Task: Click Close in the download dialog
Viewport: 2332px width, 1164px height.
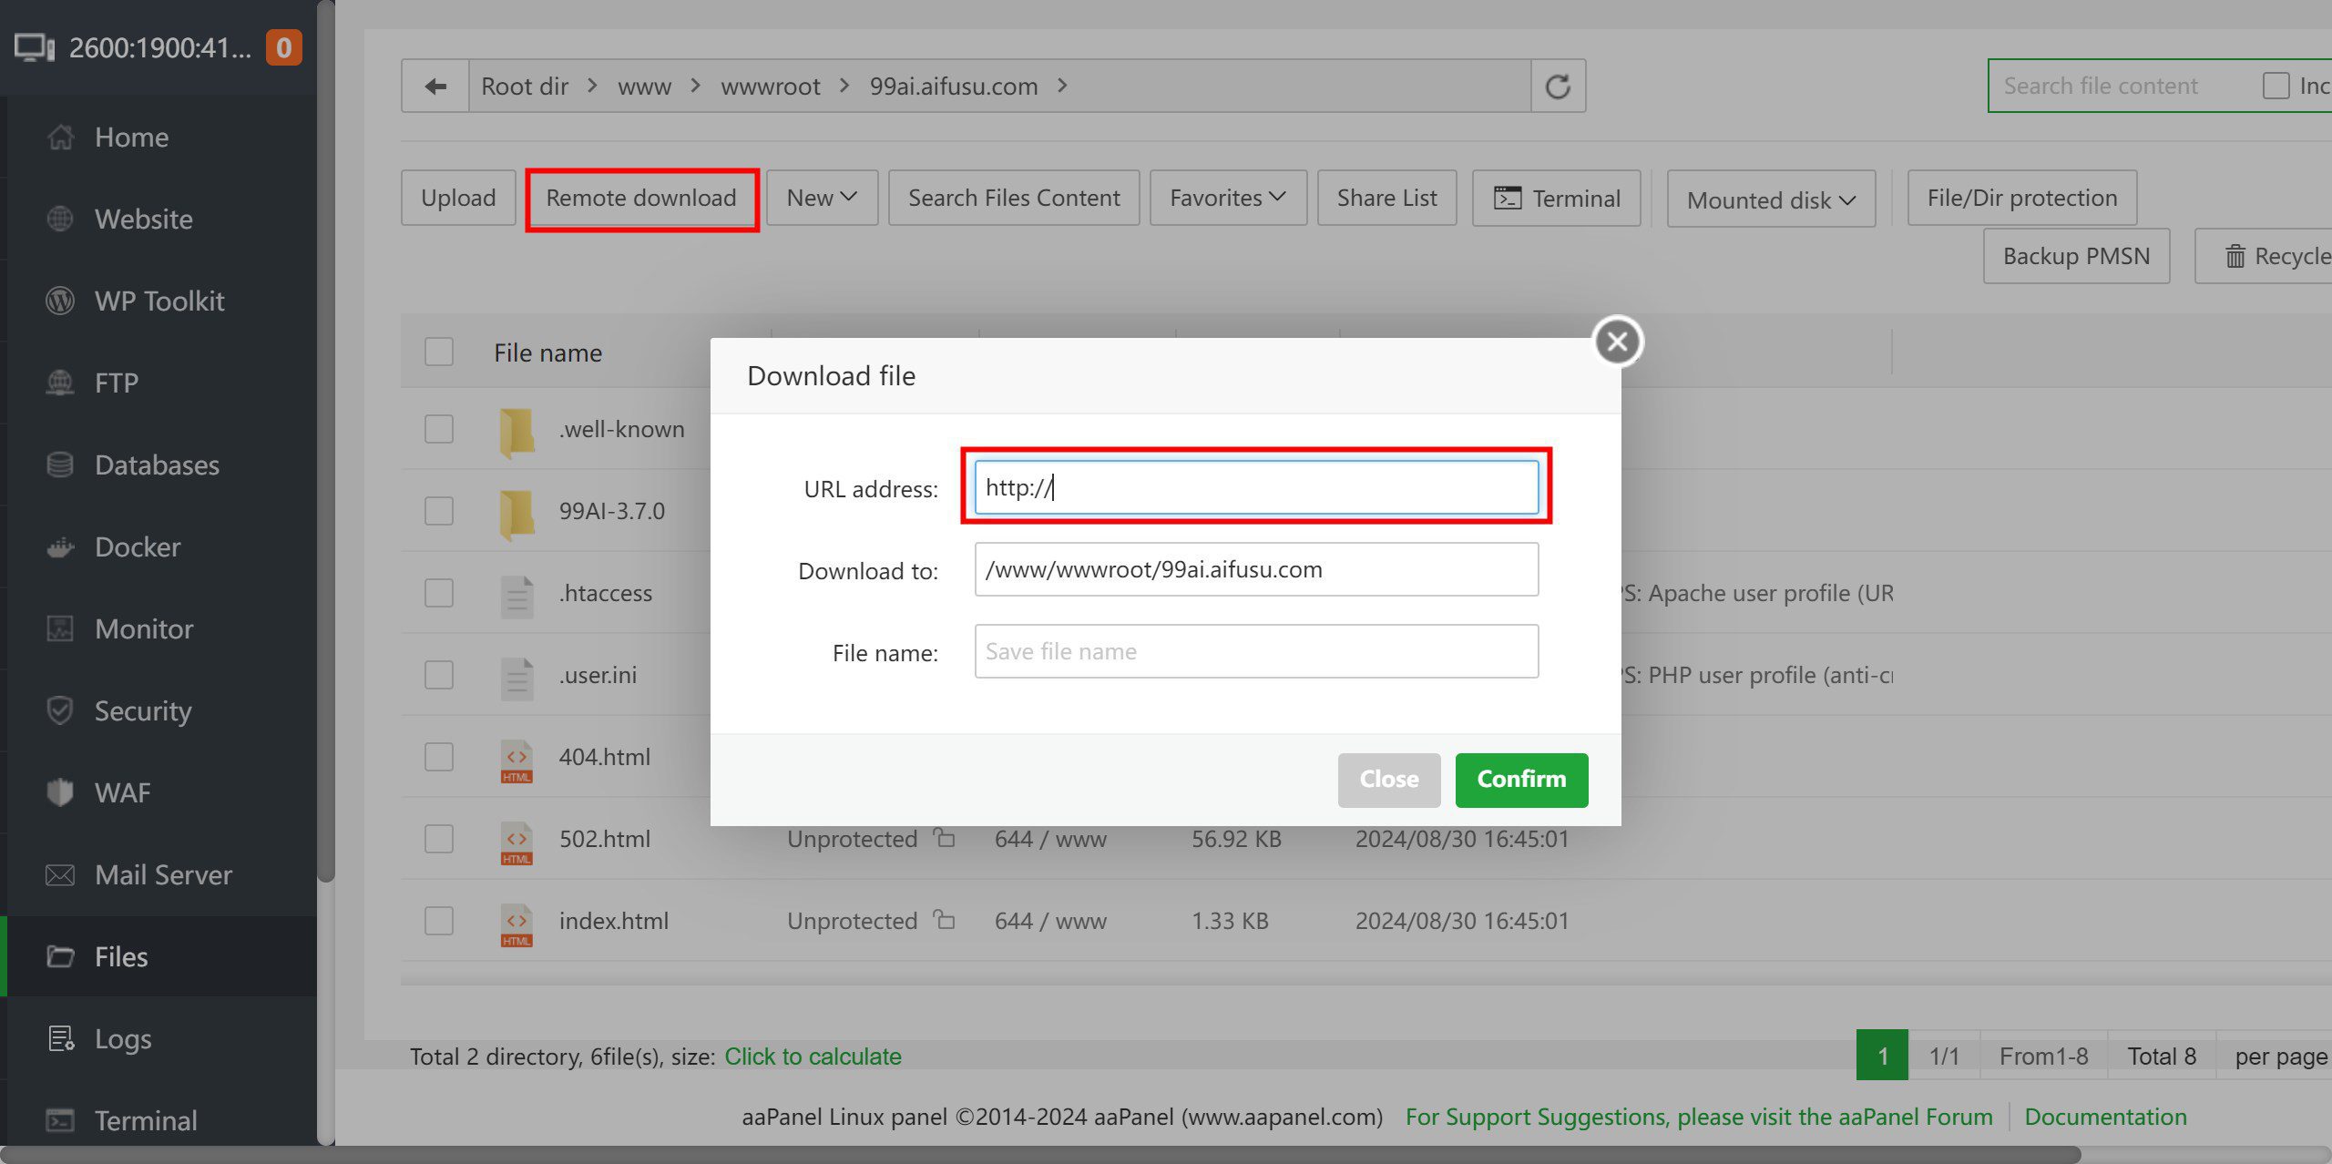Action: tap(1389, 780)
